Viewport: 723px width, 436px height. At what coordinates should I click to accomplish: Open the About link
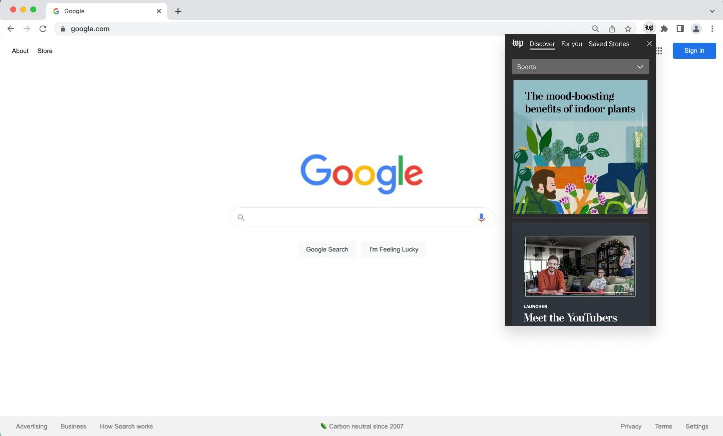[20, 51]
